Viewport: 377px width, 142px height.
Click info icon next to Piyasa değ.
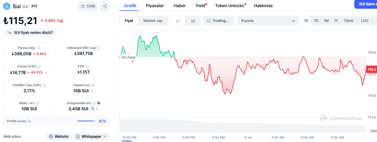39,48
